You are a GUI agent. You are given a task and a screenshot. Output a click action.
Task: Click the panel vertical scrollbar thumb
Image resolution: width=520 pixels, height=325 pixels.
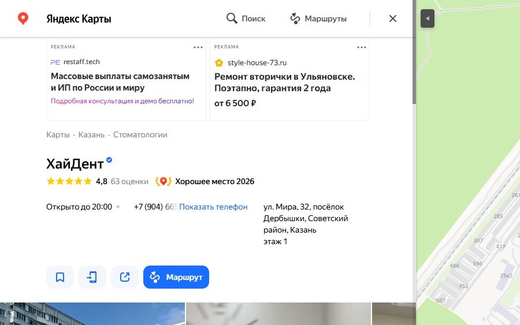pyautogui.click(x=414, y=51)
